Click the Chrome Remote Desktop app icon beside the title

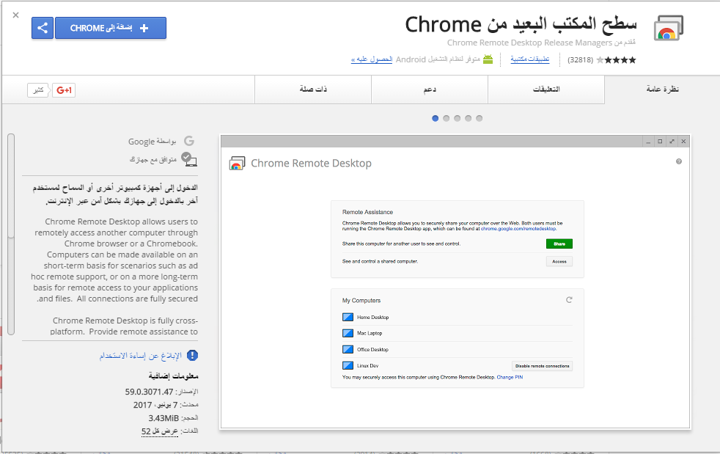tap(669, 28)
